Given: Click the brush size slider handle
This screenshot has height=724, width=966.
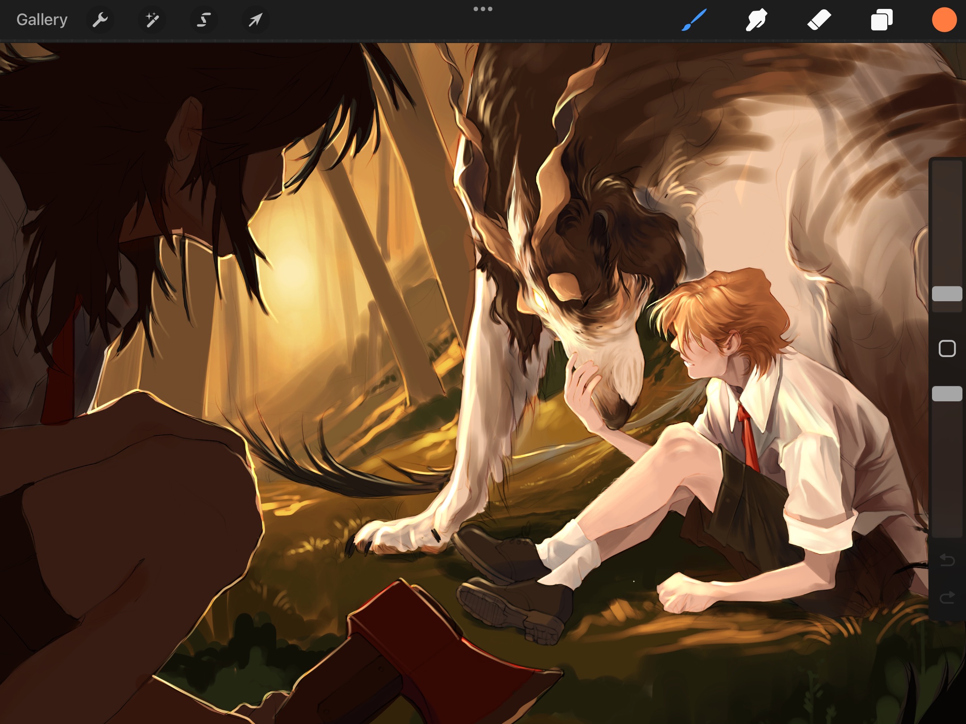Looking at the screenshot, I should tap(947, 294).
